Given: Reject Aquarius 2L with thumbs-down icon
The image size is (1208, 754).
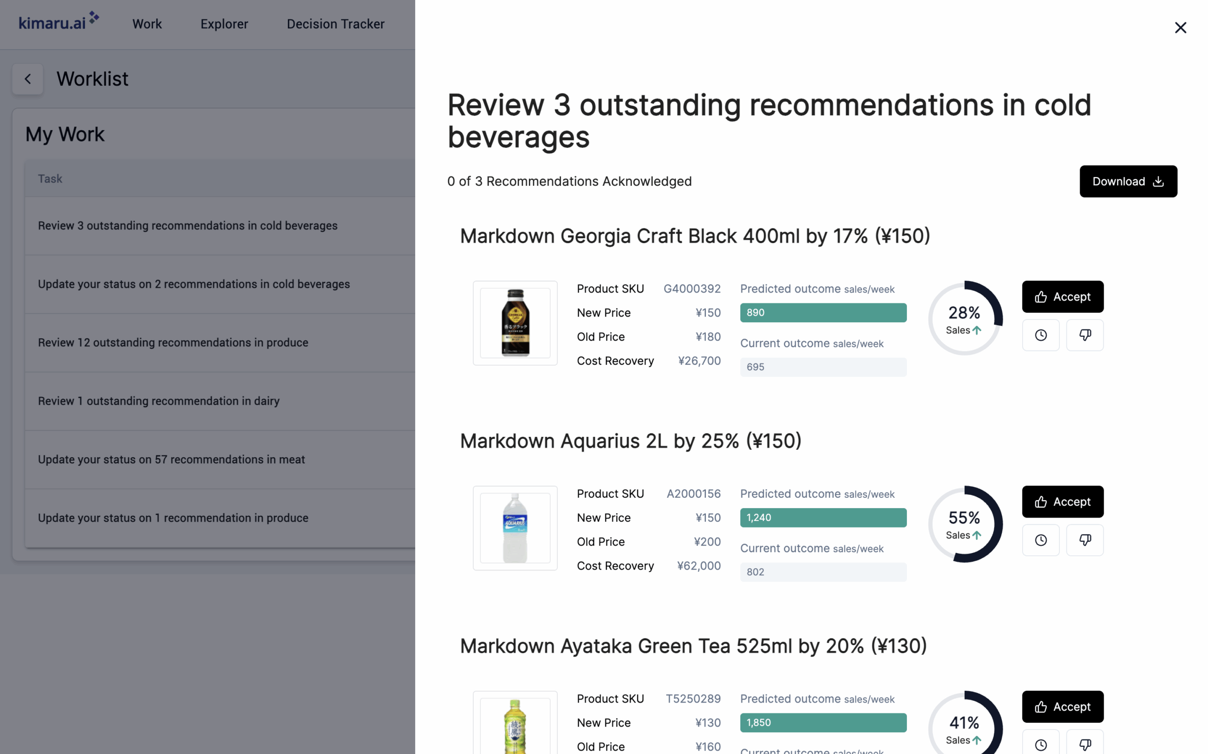Looking at the screenshot, I should [x=1084, y=540].
